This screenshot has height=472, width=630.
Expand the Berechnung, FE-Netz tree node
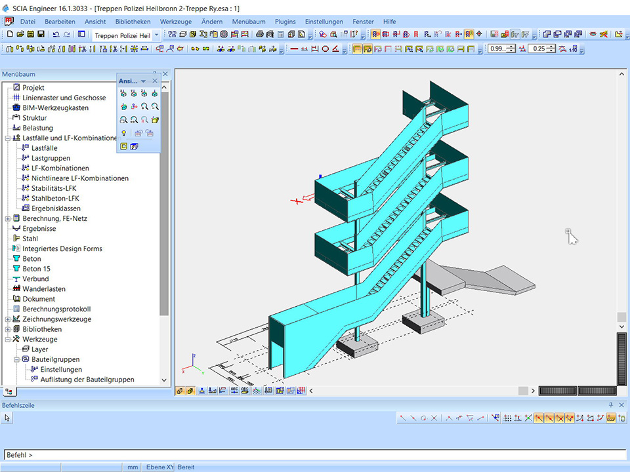tap(8, 218)
